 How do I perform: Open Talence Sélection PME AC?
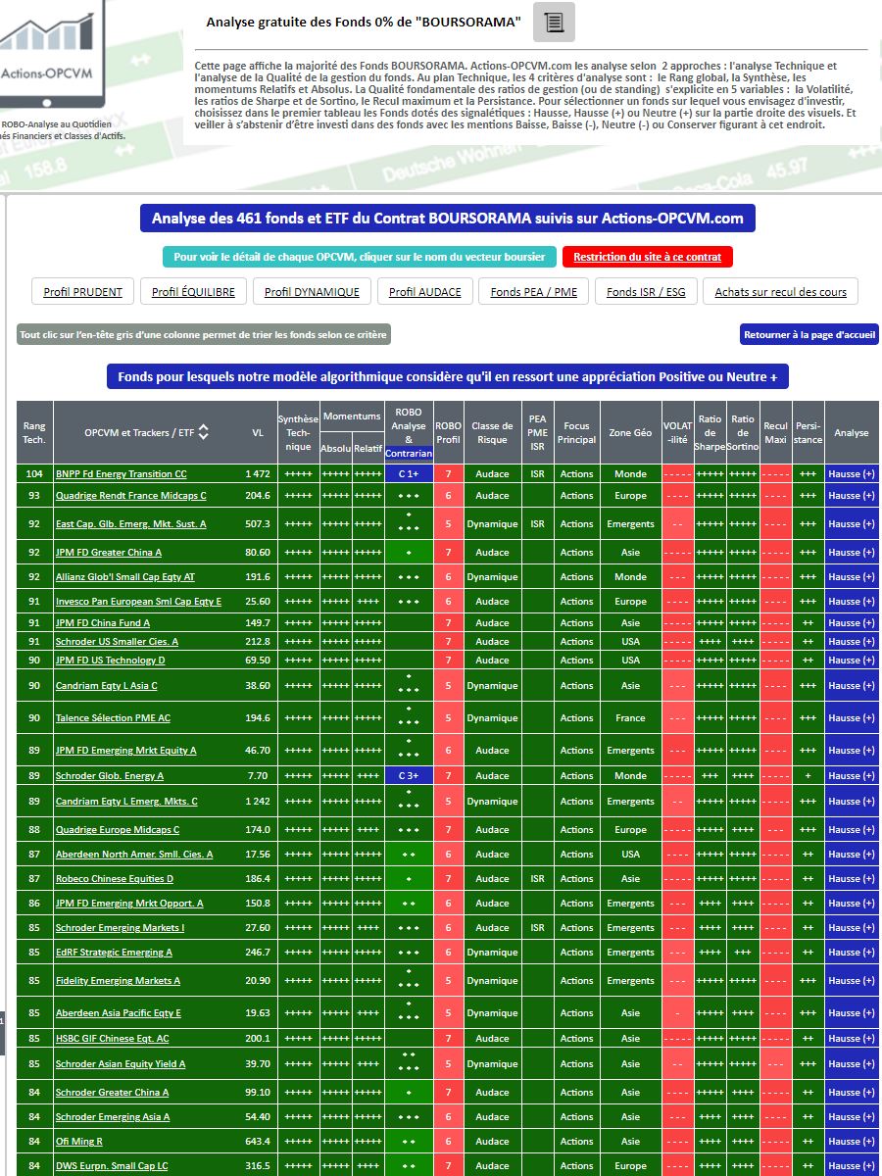tap(113, 718)
